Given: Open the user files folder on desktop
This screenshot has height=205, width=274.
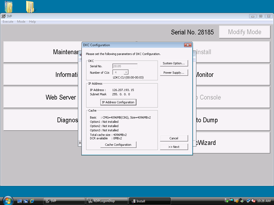Looking at the screenshot, I should [9, 7].
